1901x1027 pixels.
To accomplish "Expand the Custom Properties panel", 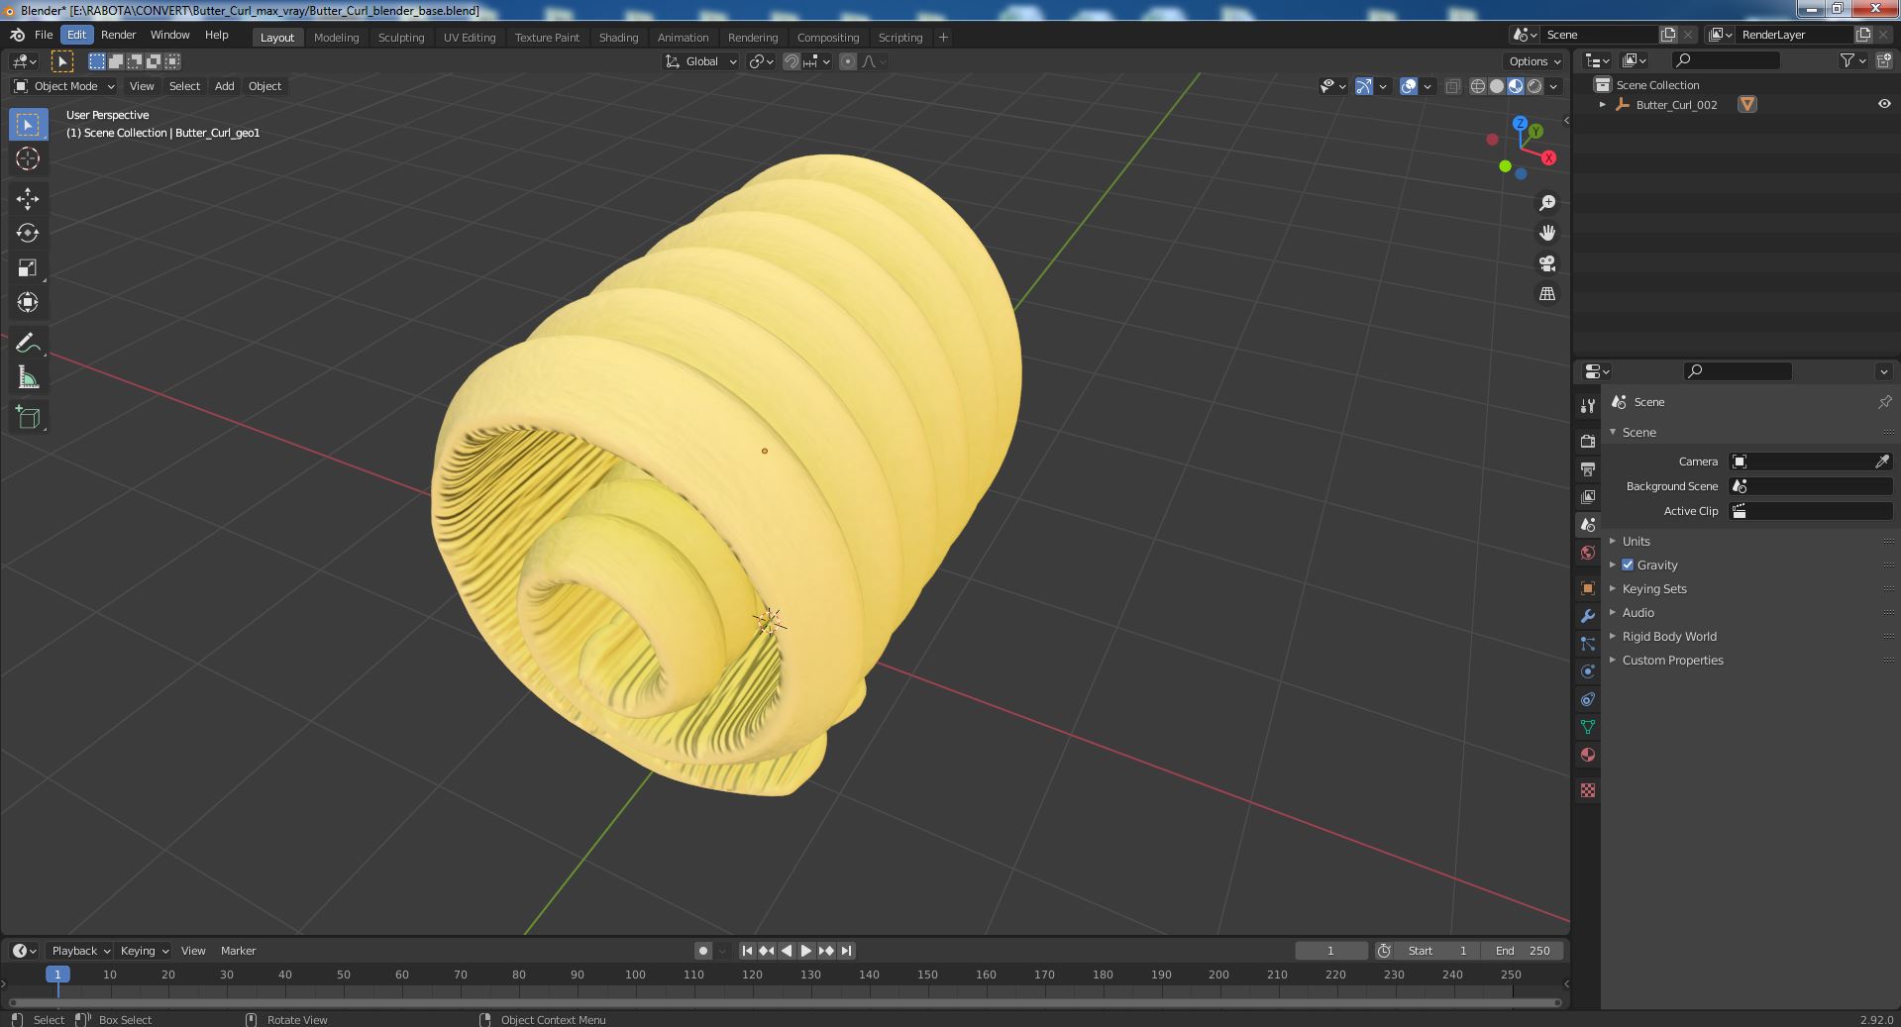I will tap(1672, 660).
